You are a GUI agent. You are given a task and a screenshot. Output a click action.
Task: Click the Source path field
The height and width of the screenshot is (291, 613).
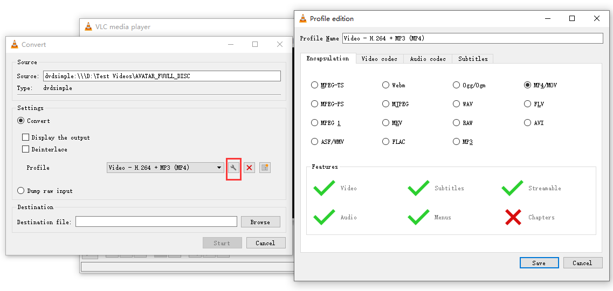point(162,76)
